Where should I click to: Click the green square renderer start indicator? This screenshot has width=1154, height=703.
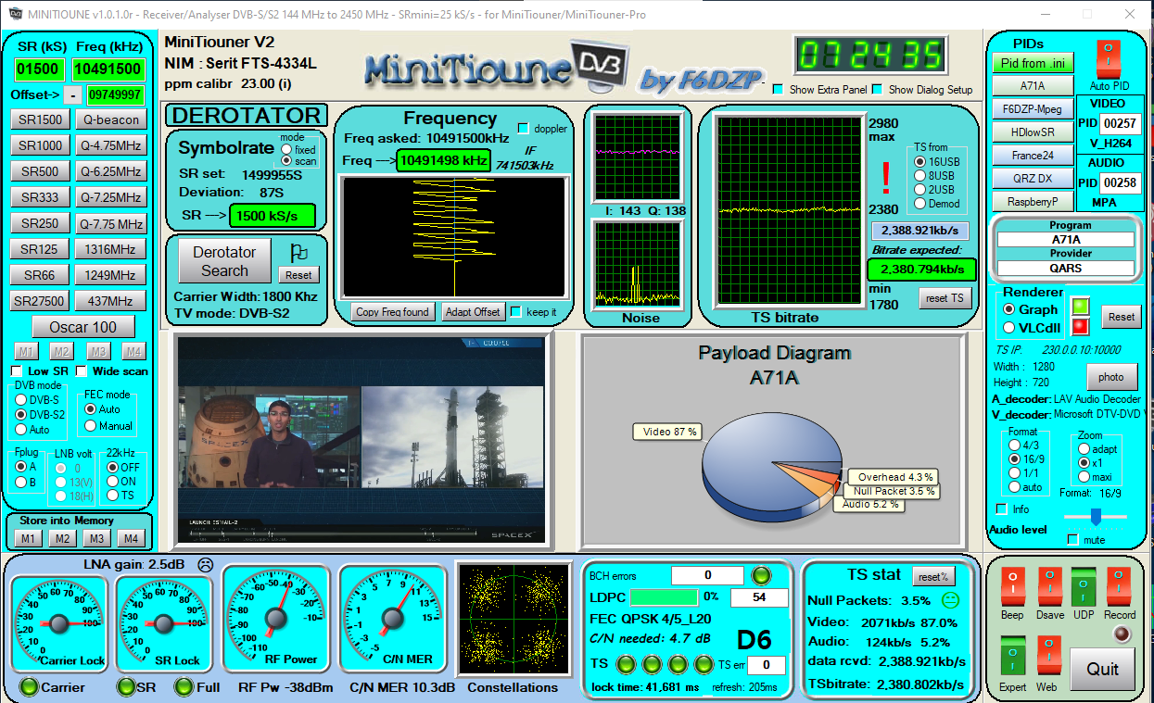point(1080,306)
